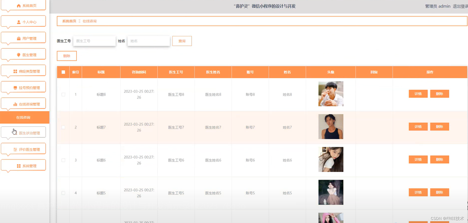
Task: Click cell 账号6
Action: 250,160
